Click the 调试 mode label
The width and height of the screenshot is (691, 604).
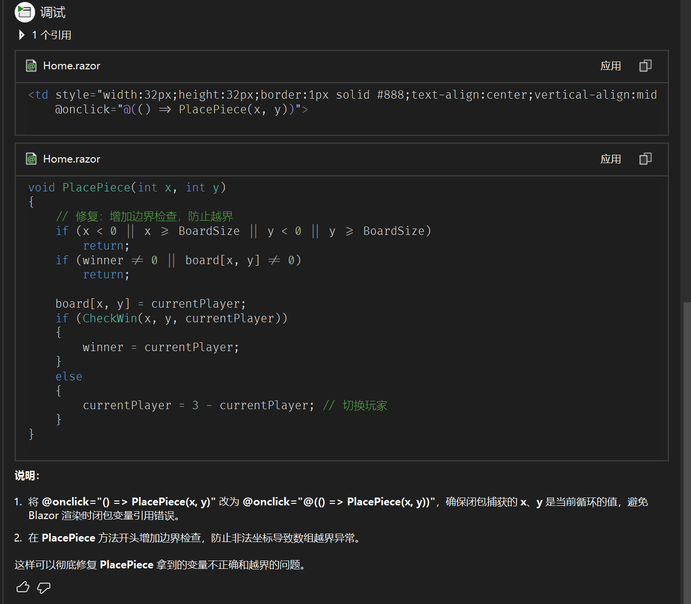tap(53, 12)
